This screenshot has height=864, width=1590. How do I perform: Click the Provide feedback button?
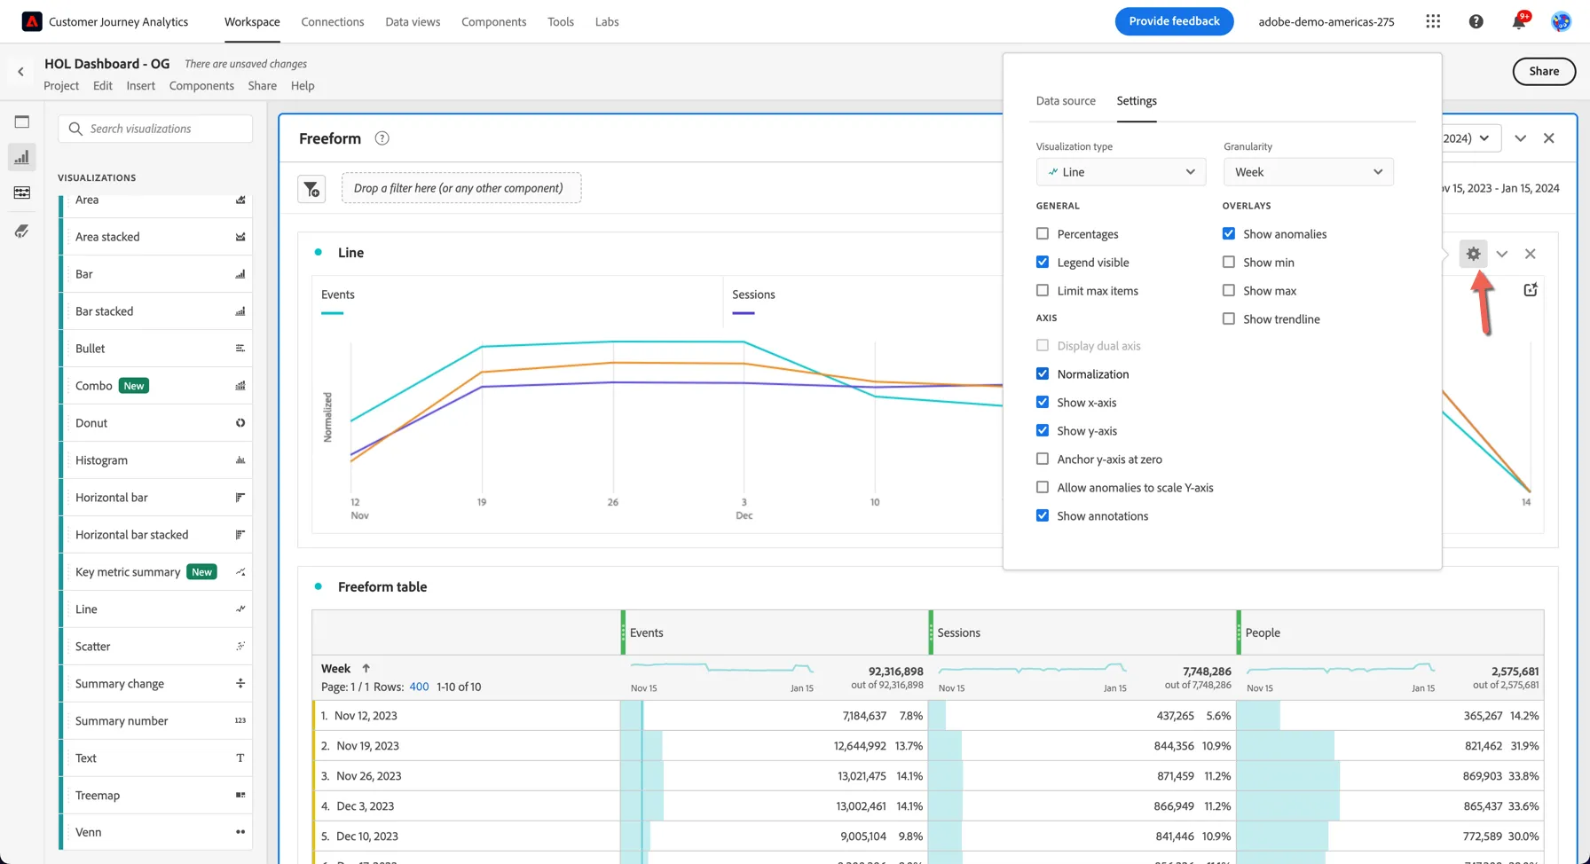tap(1174, 21)
